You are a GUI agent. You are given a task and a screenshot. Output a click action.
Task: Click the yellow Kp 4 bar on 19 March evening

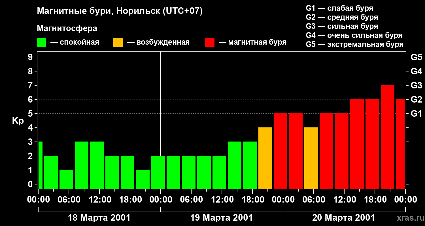pos(265,158)
